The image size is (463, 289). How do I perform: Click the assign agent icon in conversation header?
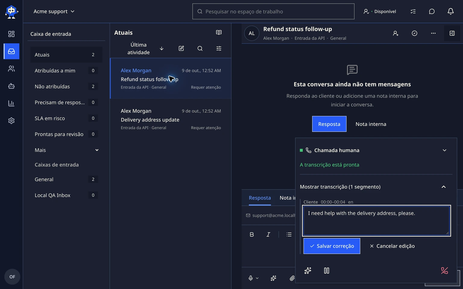pyautogui.click(x=396, y=33)
